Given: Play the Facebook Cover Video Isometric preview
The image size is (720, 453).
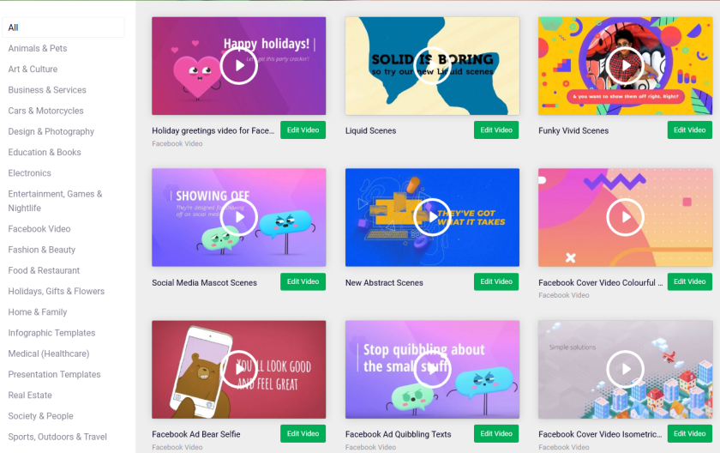Looking at the screenshot, I should point(625,369).
